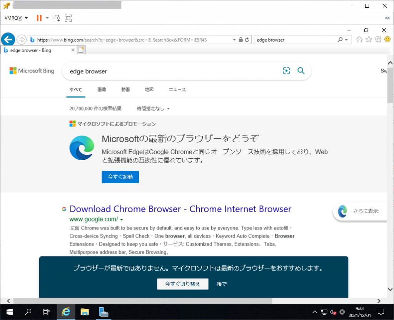Click the VMRC double-chevron collapse icon
This screenshot has height=320, width=394.
[x=387, y=18]
